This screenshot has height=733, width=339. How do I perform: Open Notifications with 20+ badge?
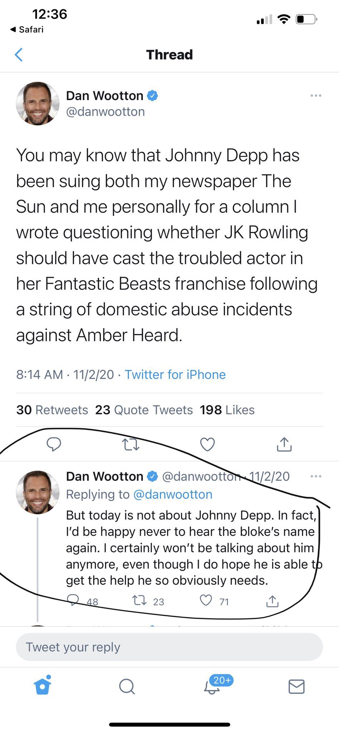(x=212, y=686)
